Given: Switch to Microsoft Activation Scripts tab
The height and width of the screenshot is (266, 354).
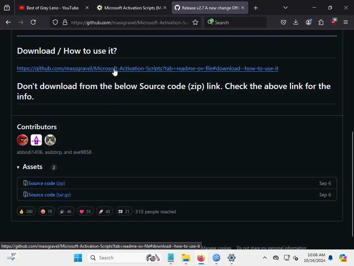Looking at the screenshot, I should (x=132, y=8).
